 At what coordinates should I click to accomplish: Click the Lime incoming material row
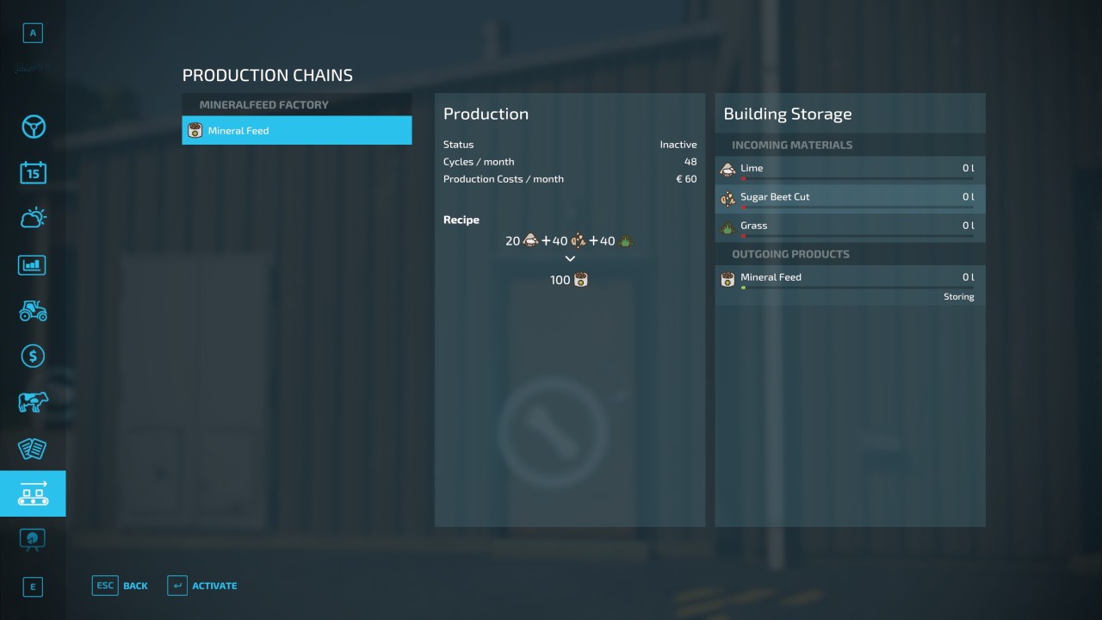click(x=849, y=170)
